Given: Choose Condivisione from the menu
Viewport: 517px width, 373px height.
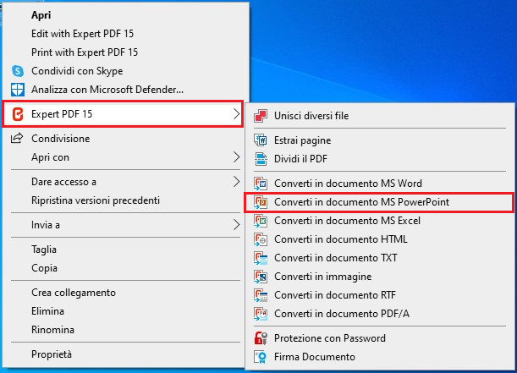Looking at the screenshot, I should (x=125, y=139).
